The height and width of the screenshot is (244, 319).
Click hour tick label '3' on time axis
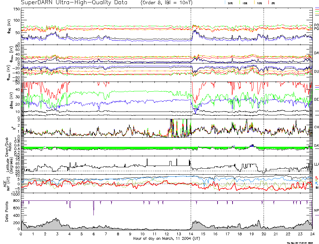[58, 234]
